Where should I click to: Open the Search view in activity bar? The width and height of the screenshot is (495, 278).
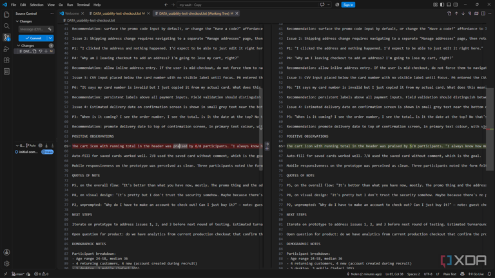coord(6,26)
